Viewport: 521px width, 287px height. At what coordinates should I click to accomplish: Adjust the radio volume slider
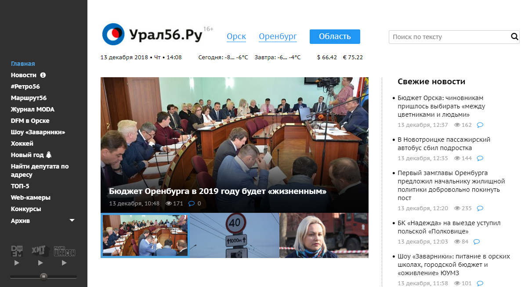click(x=43, y=276)
